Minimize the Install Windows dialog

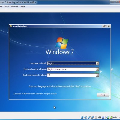pos(103,26)
